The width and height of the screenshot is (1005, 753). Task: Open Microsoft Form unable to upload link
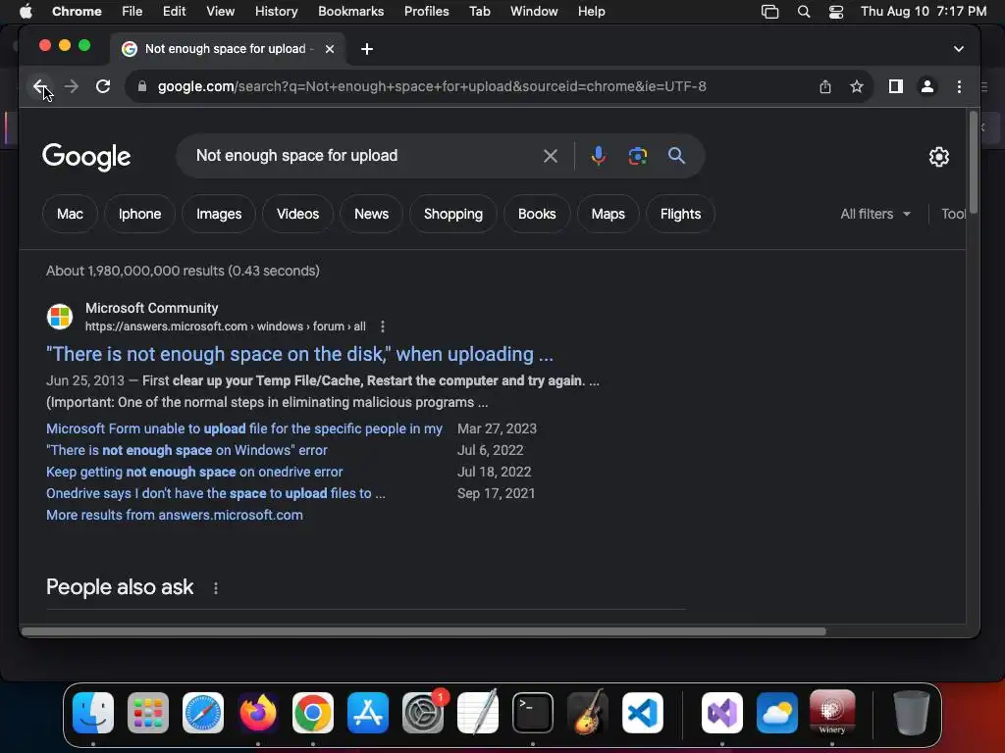[244, 428]
